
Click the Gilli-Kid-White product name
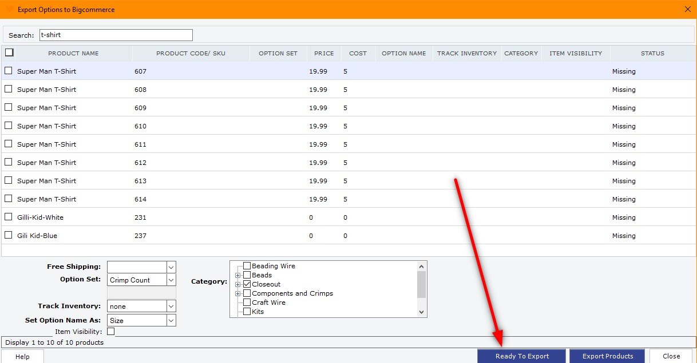40,217
